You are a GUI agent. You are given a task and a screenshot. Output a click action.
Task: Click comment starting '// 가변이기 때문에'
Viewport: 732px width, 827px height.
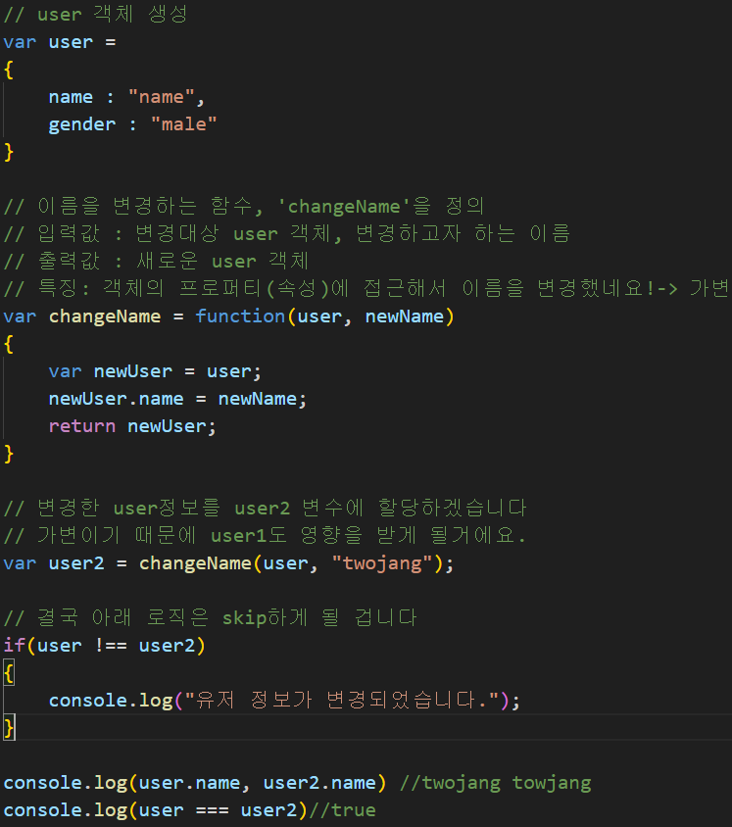[265, 535]
